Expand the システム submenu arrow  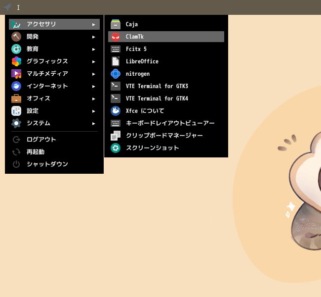93,124
